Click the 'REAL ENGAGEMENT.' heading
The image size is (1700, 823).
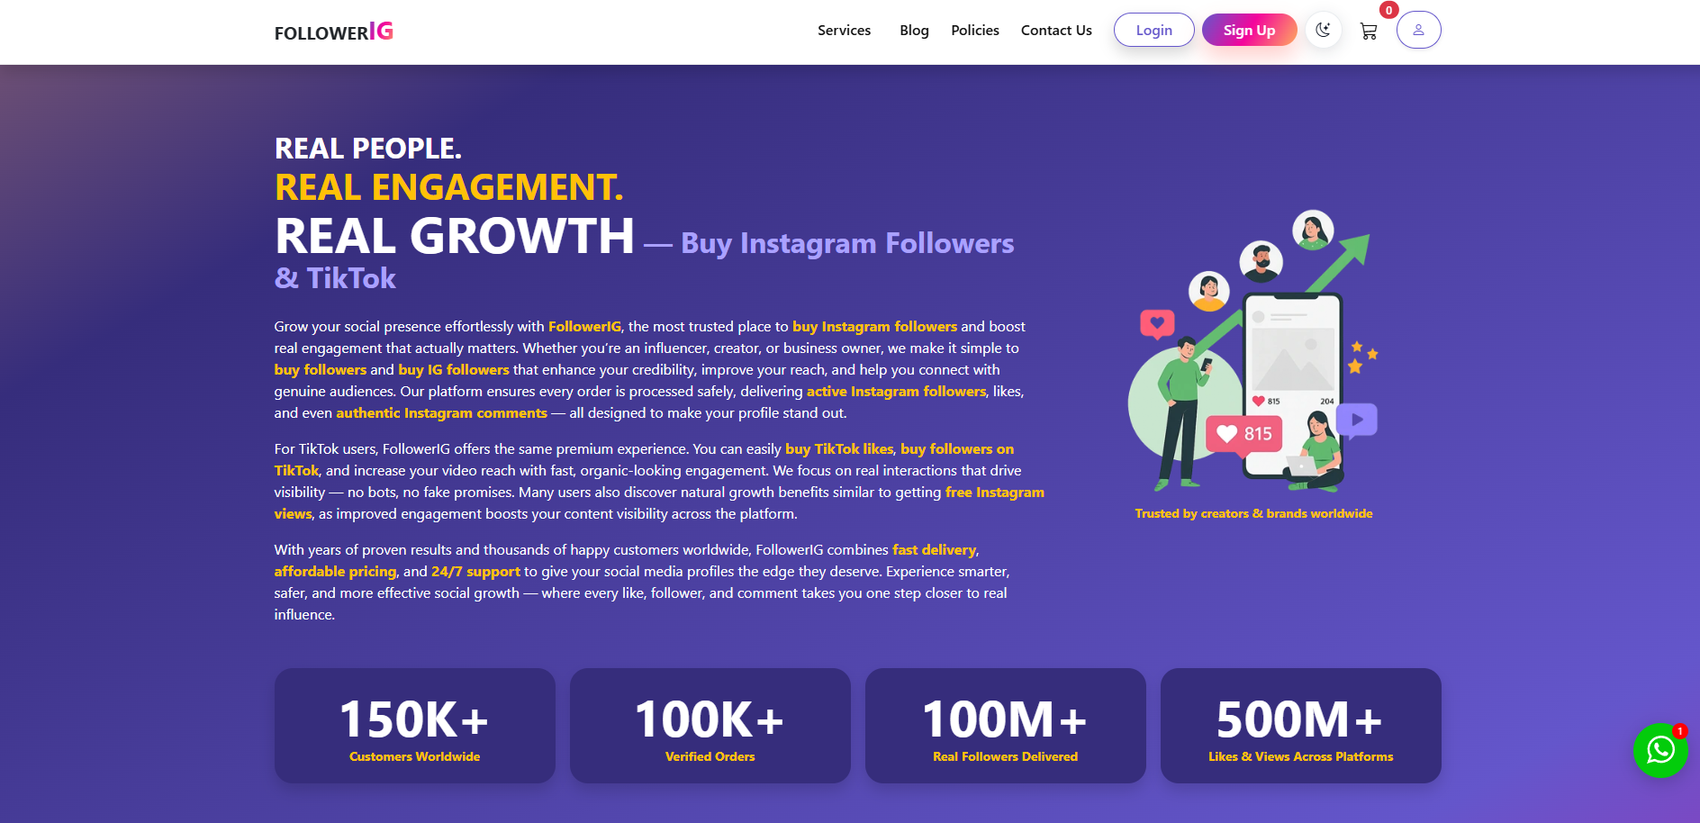(448, 187)
